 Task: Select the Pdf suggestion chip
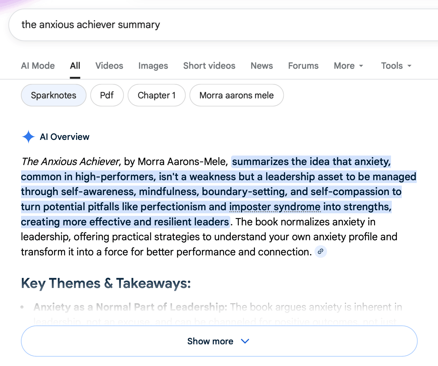pyautogui.click(x=107, y=95)
